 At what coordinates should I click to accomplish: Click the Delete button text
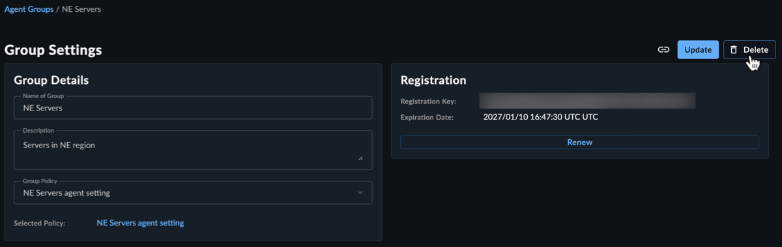756,49
